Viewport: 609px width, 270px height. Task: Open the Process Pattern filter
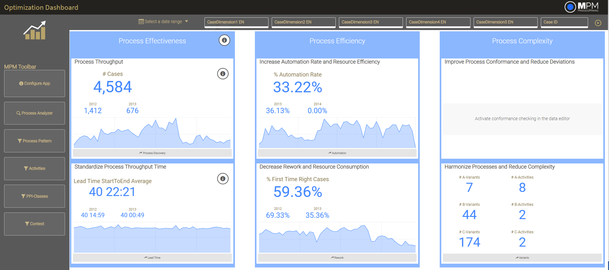tap(35, 141)
